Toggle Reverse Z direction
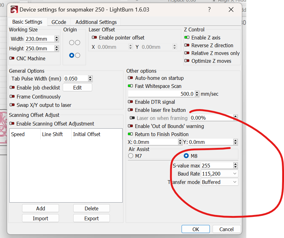The width and height of the screenshot is (284, 238). [x=187, y=45]
